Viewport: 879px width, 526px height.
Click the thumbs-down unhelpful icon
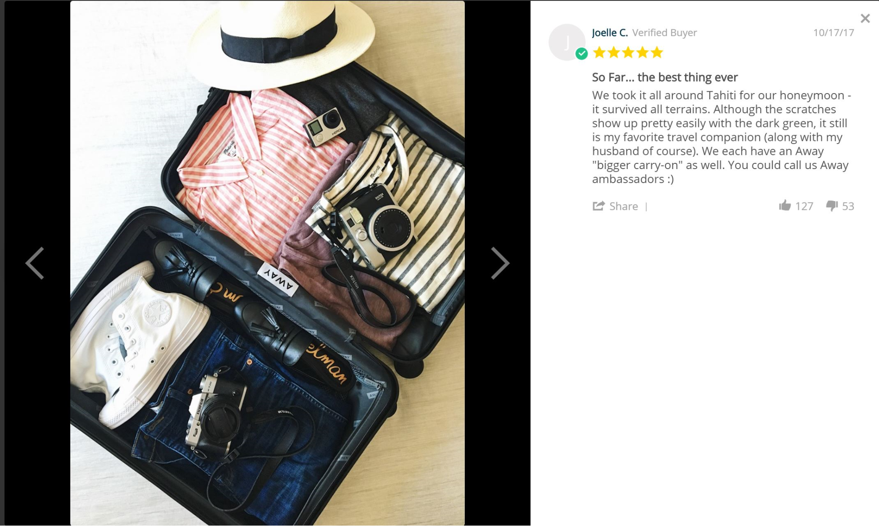[x=832, y=205]
